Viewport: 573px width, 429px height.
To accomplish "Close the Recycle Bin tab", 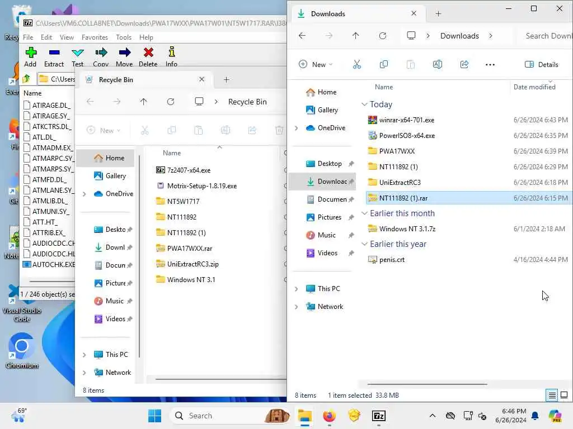I will point(201,79).
